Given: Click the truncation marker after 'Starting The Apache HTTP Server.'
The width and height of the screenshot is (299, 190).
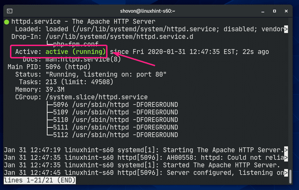Looking at the screenshot, I should click(x=286, y=150).
